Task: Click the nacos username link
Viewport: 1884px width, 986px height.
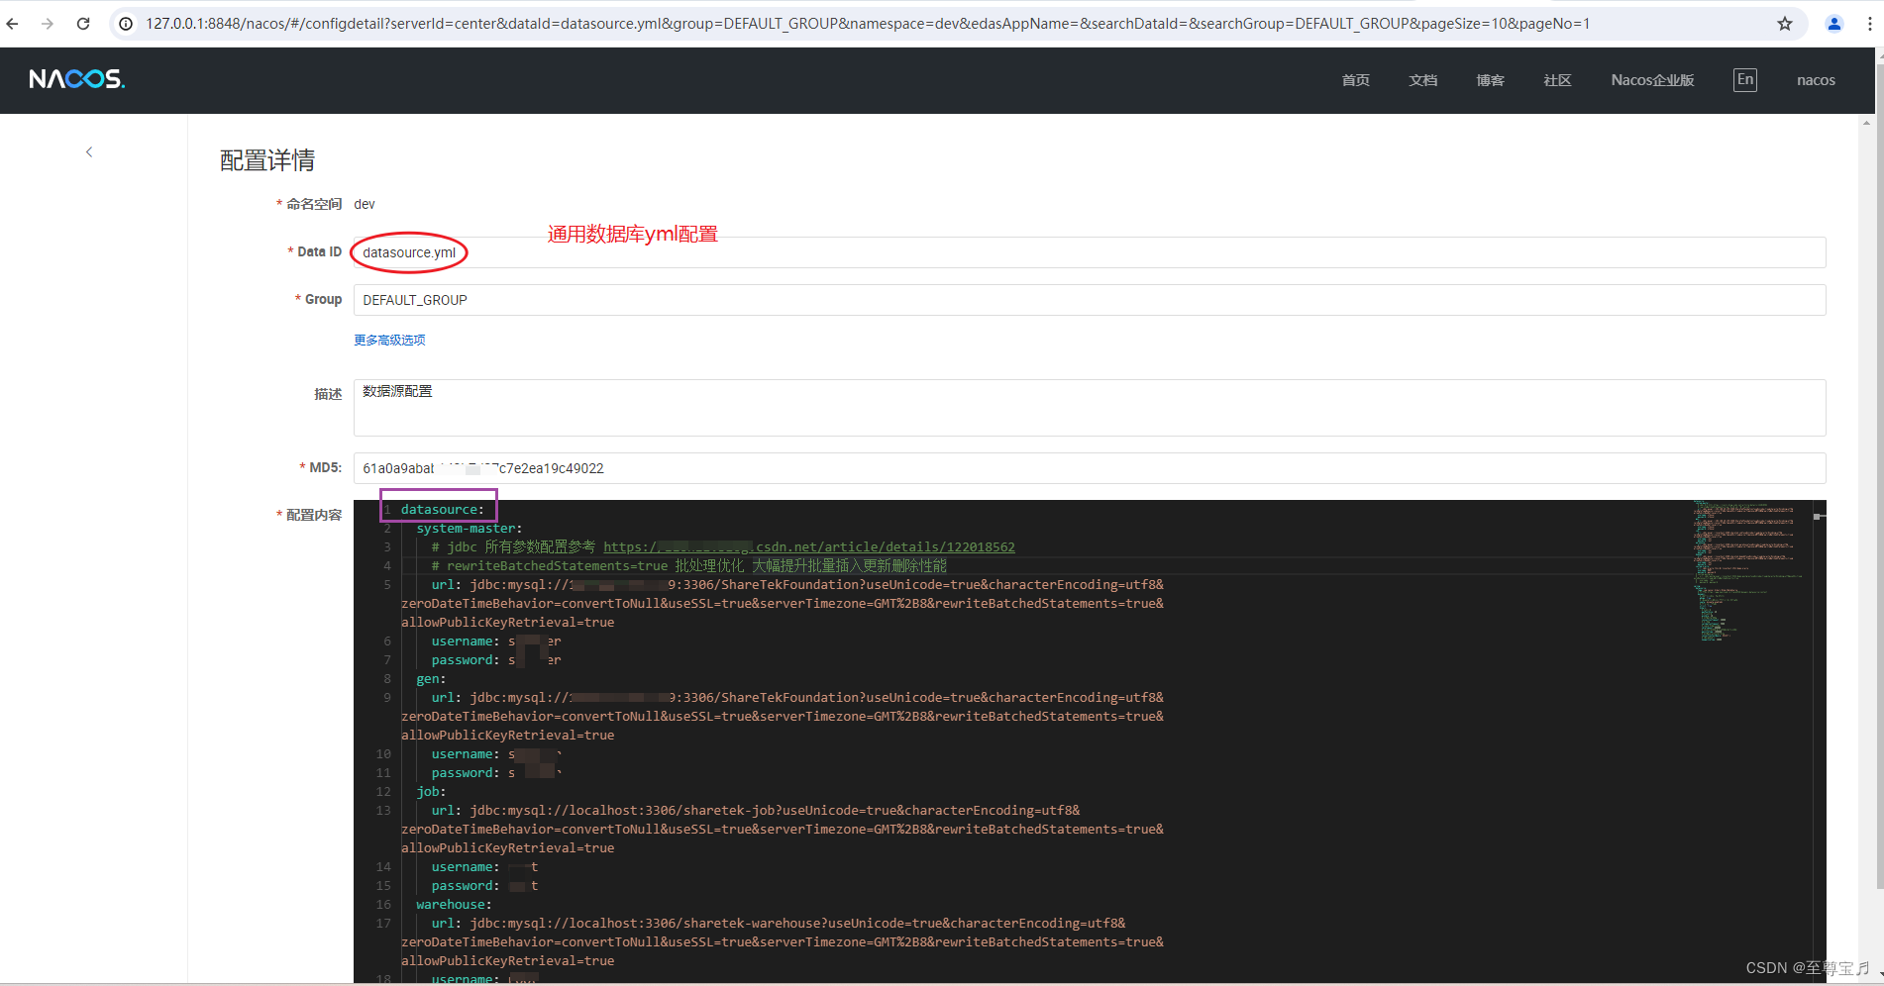Action: [1816, 80]
